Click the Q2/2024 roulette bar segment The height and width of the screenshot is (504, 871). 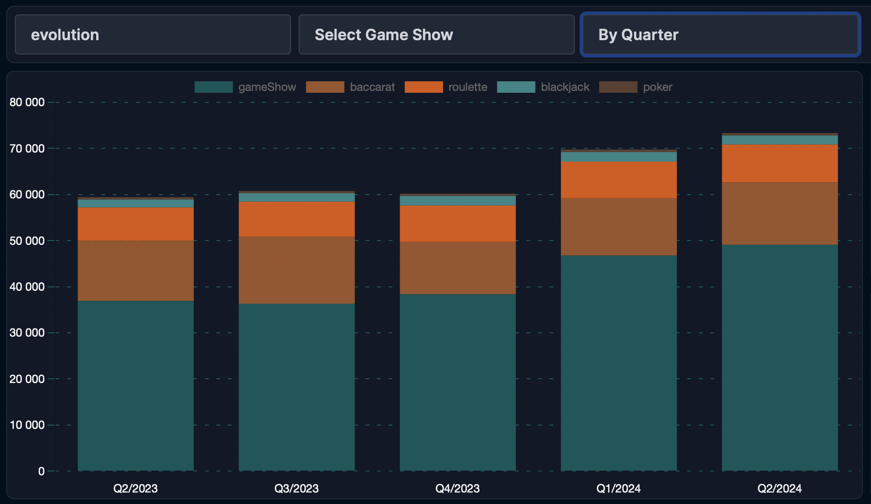pos(780,163)
